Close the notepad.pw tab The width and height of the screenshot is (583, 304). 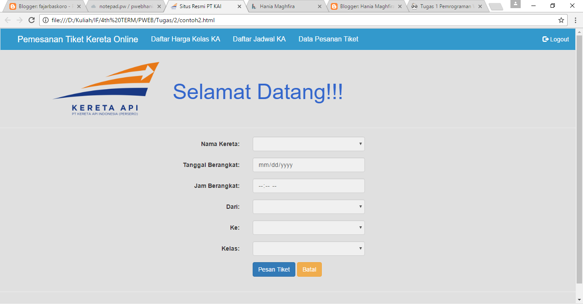click(159, 6)
